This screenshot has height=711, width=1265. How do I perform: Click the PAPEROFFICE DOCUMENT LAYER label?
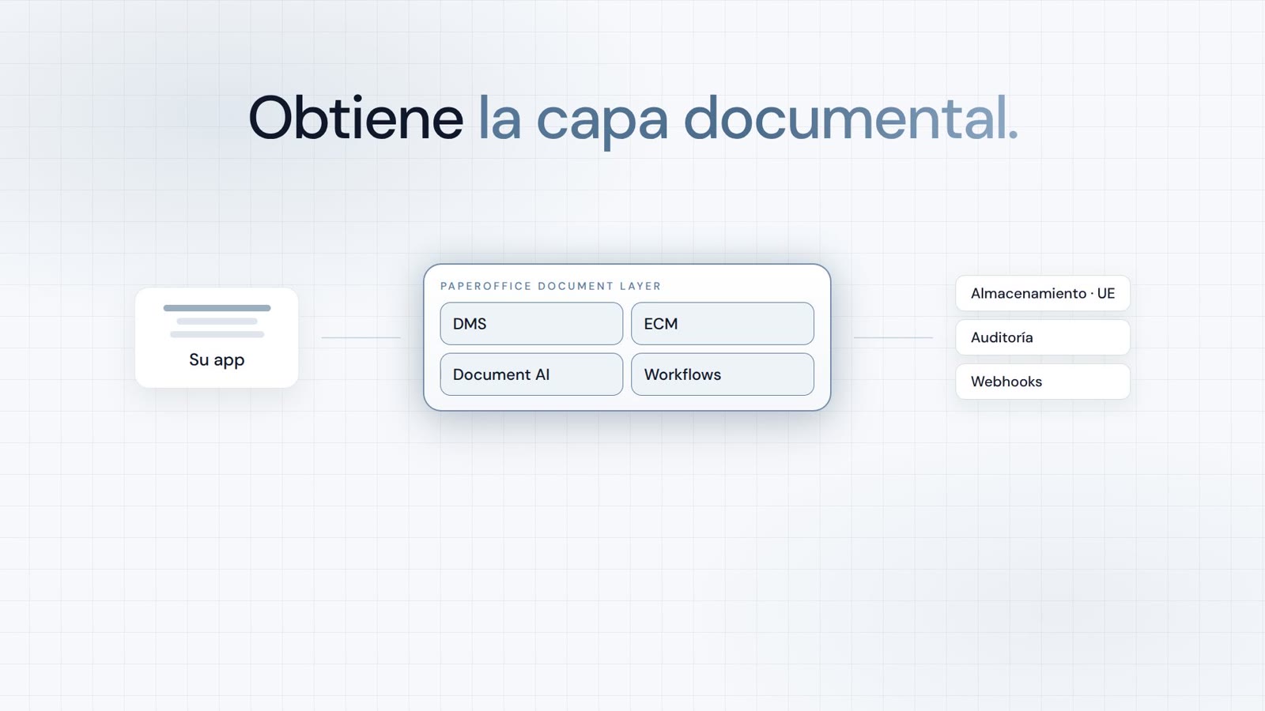coord(551,286)
